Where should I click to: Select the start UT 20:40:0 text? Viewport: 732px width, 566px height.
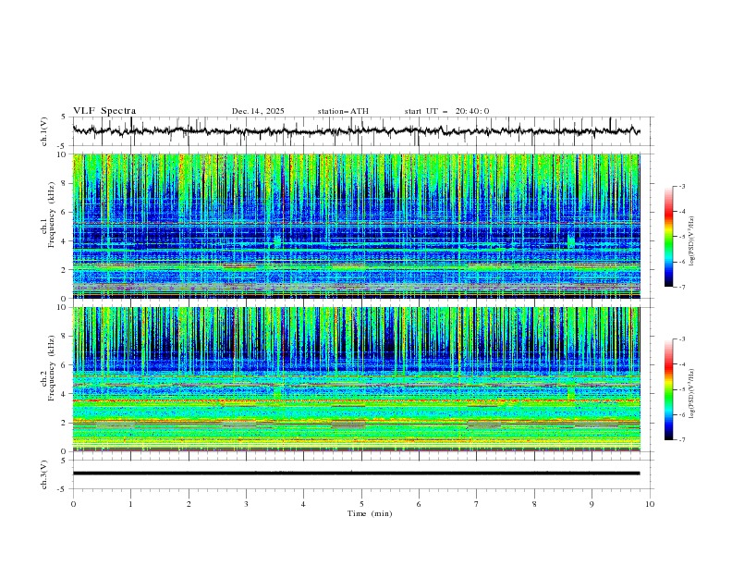446,111
